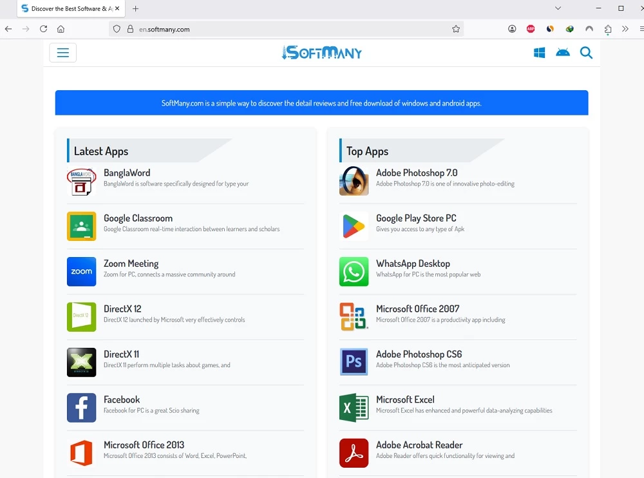Show more toolbar tools chevron
The height and width of the screenshot is (478, 644).
[x=625, y=29]
